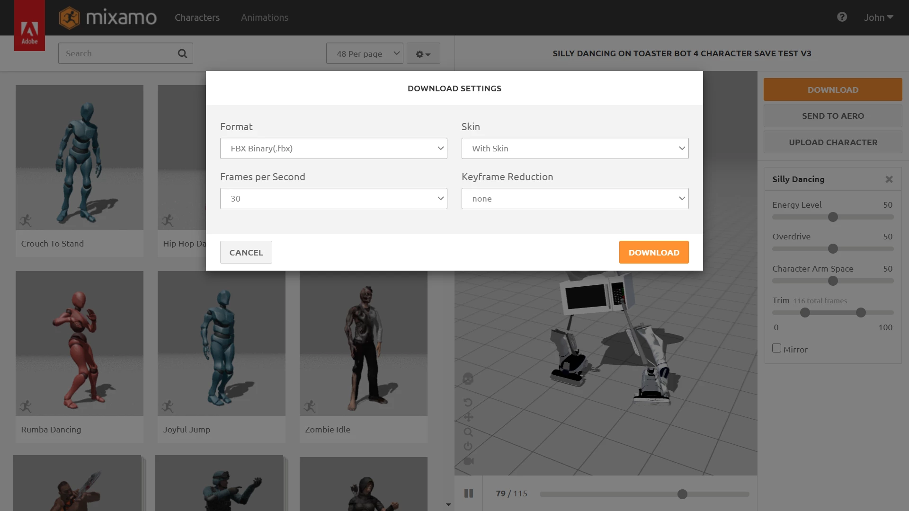Open the Format dropdown
The height and width of the screenshot is (511, 909).
[333, 149]
